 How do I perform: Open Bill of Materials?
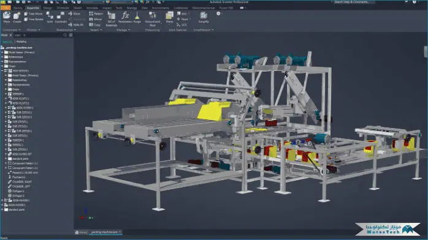(x=111, y=19)
